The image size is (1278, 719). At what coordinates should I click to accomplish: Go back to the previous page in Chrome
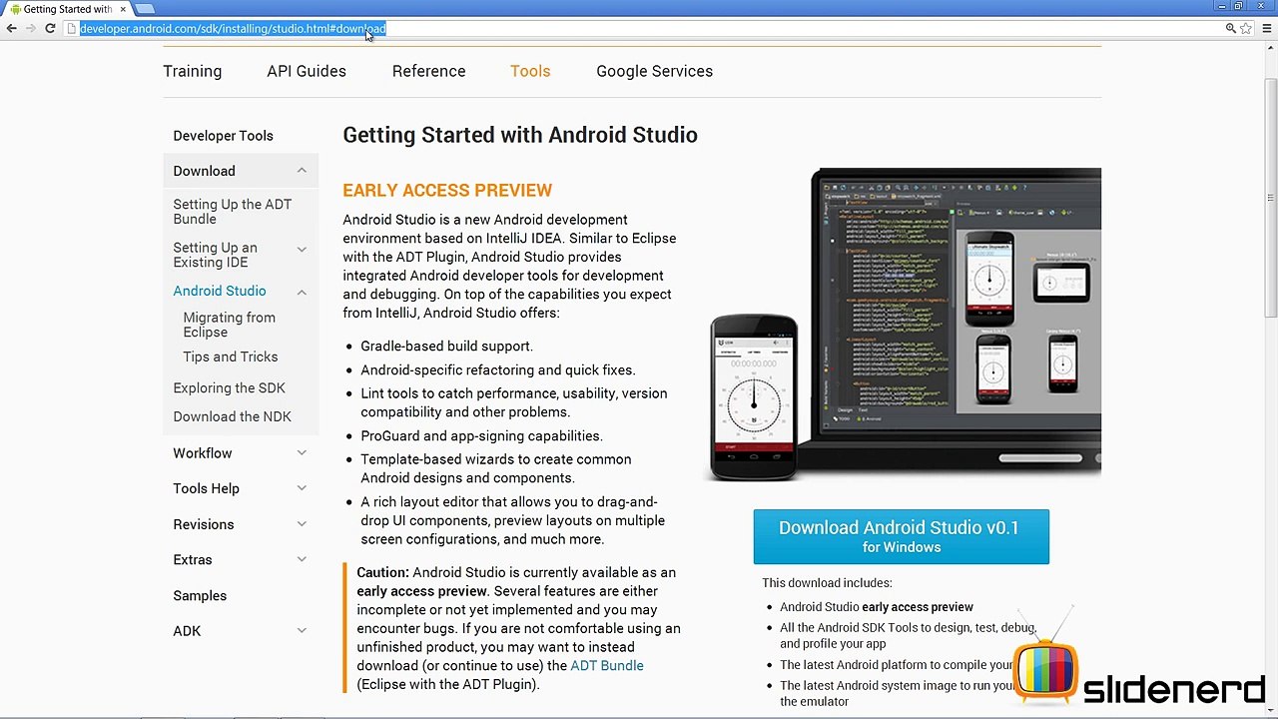point(11,29)
